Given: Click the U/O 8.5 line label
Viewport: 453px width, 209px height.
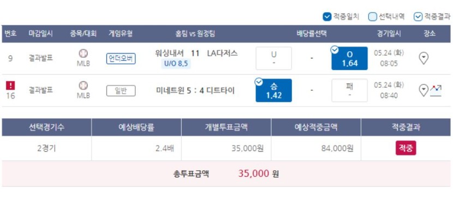Looking at the screenshot, I should [176, 63].
